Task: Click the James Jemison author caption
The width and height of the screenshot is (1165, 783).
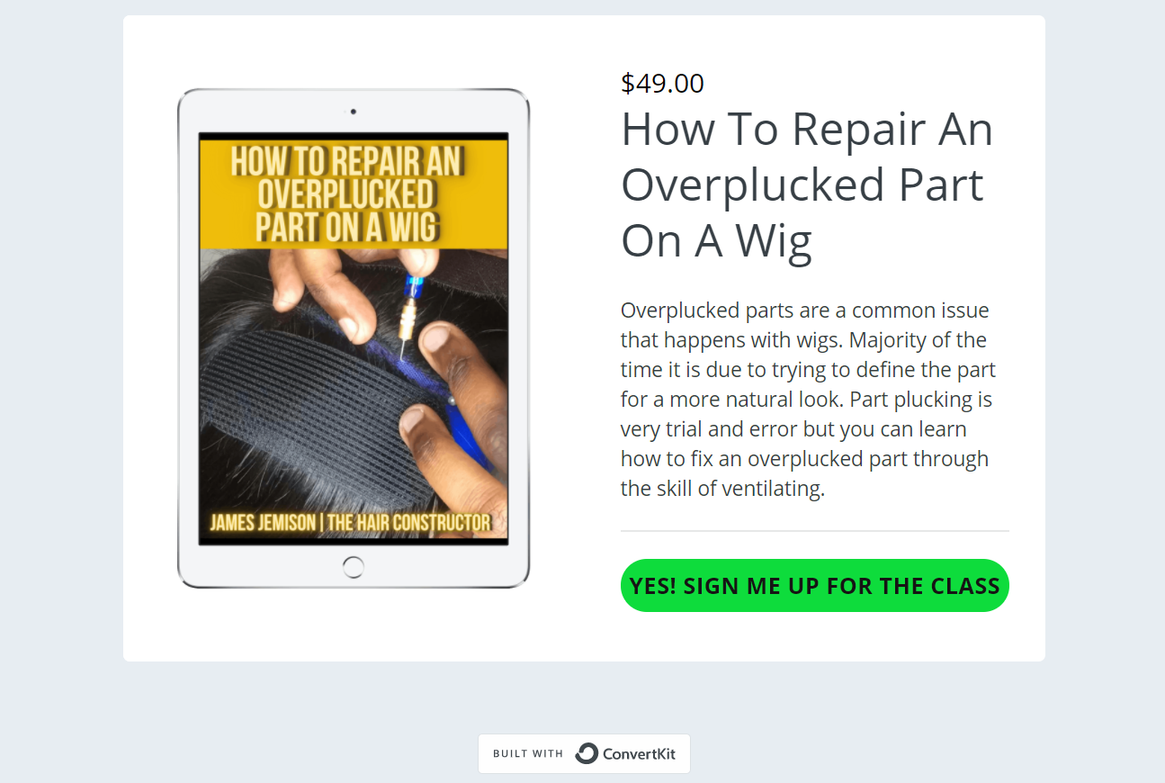Action: pos(350,523)
